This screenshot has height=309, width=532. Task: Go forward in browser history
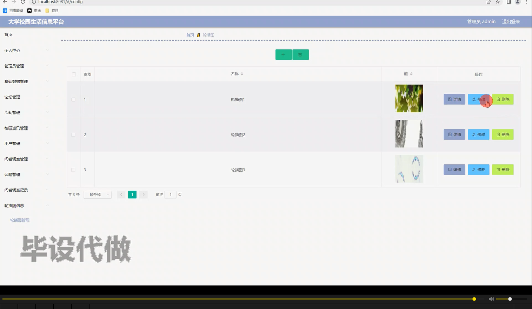tap(14, 2)
